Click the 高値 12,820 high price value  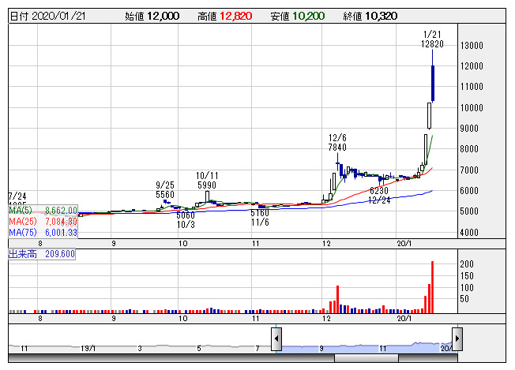pos(225,16)
